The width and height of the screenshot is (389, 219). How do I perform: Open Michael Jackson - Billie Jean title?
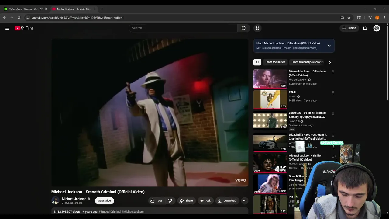(x=307, y=73)
